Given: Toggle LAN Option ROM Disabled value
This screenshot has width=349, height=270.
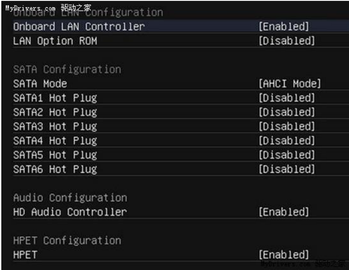Looking at the screenshot, I should (286, 41).
